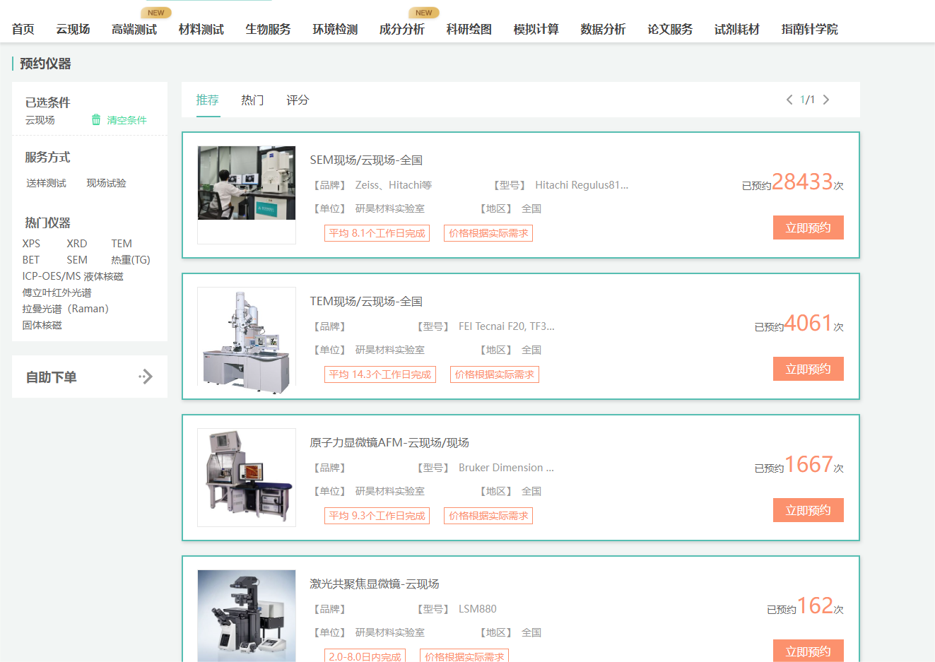Click the NEW badge above 成分分析
The width and height of the screenshot is (935, 662).
tap(424, 12)
